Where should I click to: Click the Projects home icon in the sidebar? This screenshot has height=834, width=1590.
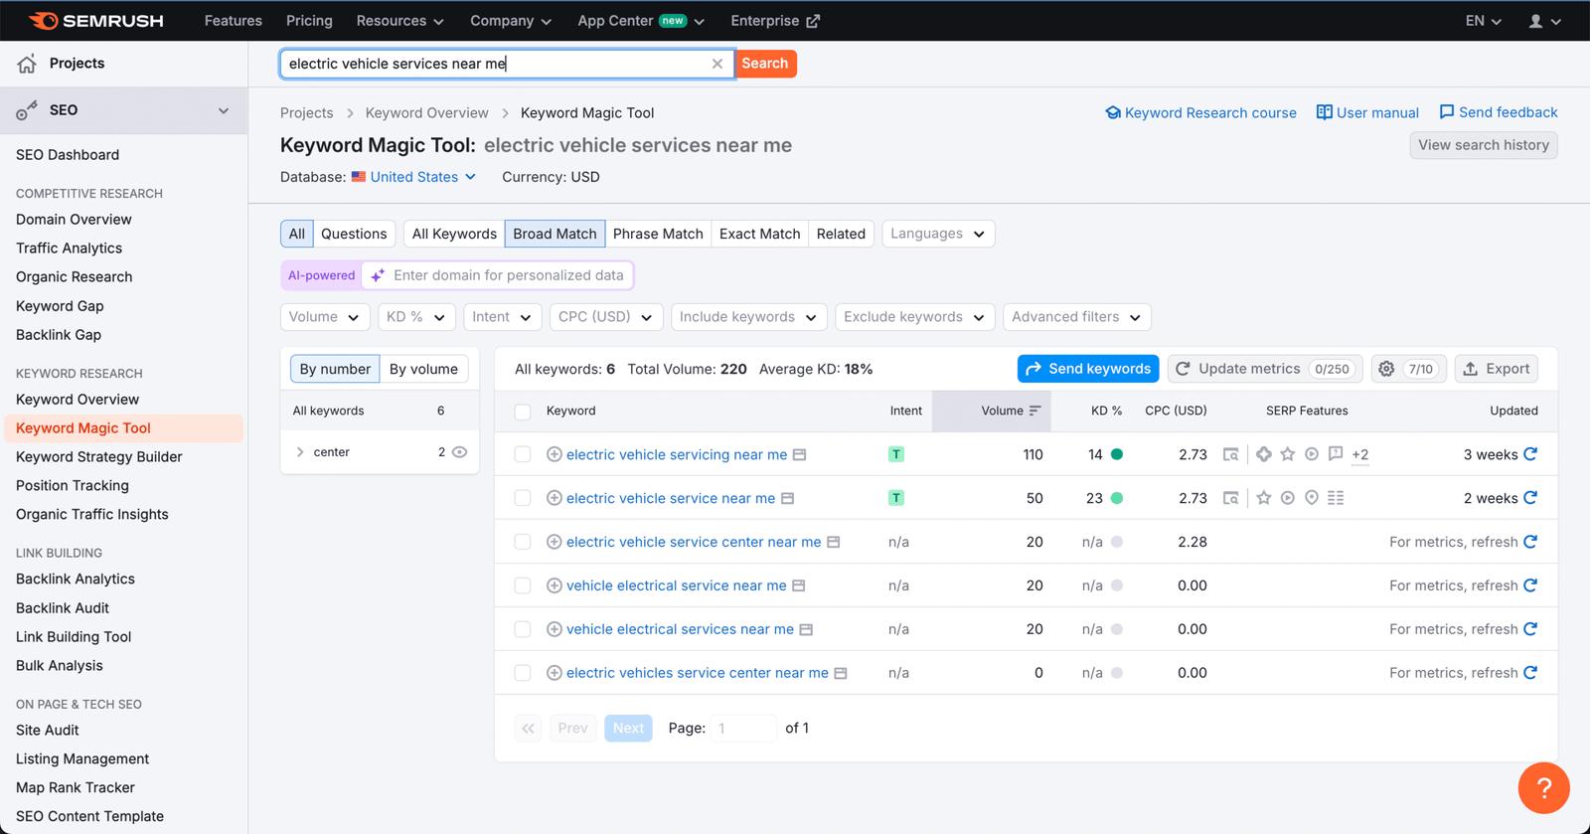click(x=27, y=64)
